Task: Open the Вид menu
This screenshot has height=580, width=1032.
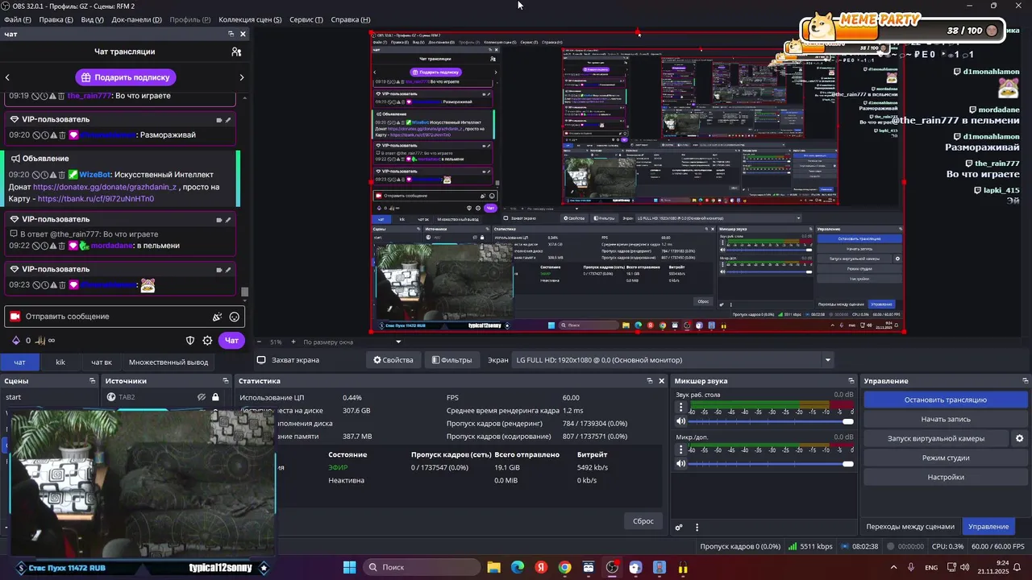Action: (92, 19)
